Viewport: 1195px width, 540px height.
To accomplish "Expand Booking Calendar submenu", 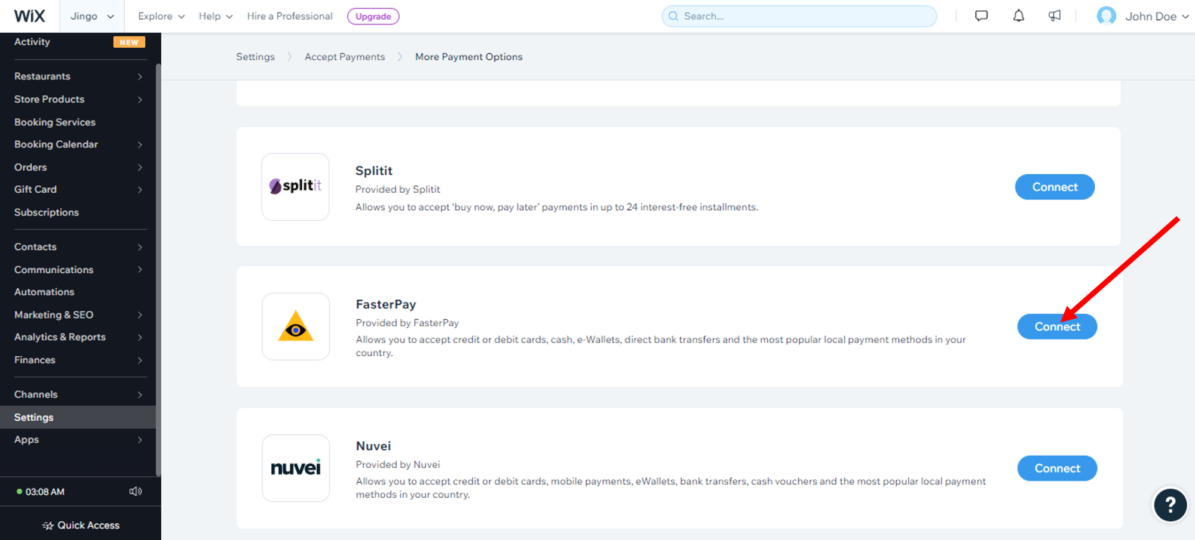I will pos(140,144).
